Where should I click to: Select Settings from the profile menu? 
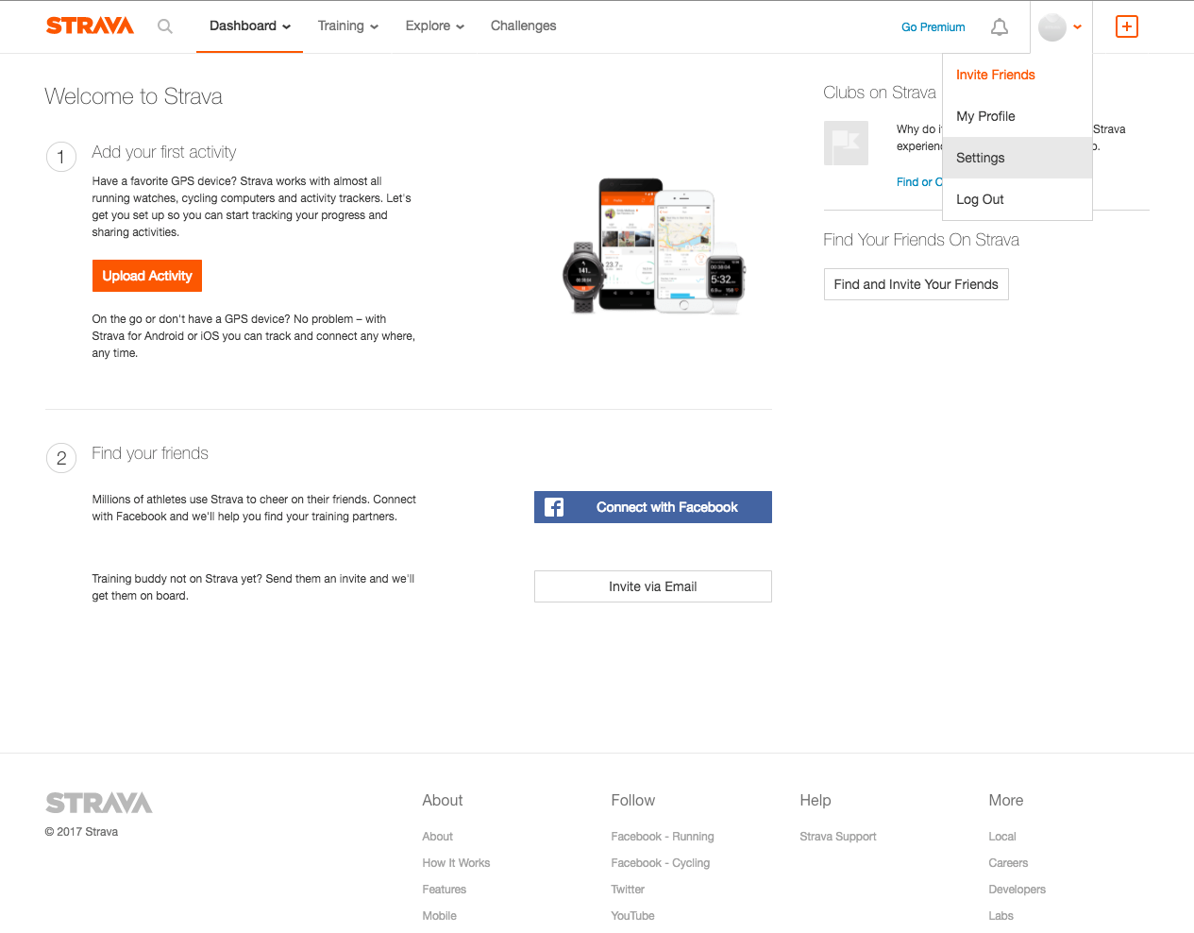tap(981, 158)
